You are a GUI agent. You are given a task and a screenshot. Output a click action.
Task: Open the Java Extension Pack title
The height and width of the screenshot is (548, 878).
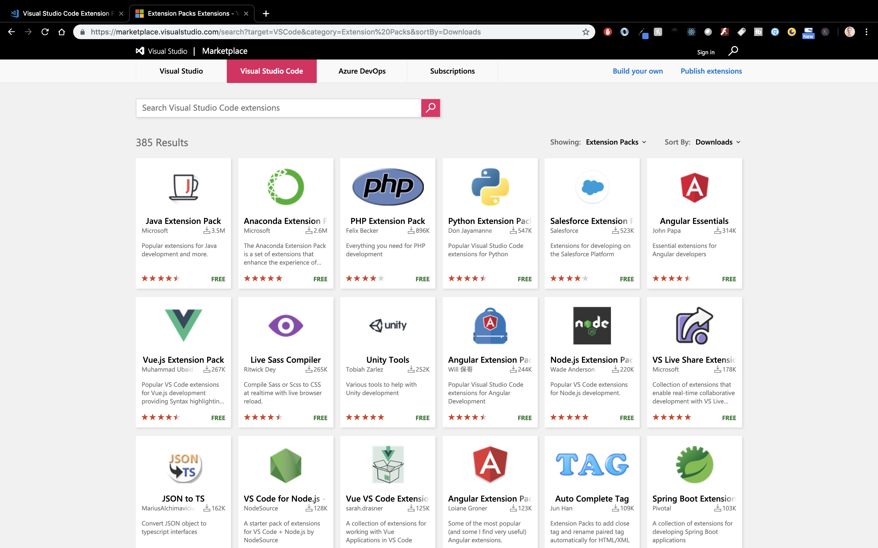click(183, 221)
